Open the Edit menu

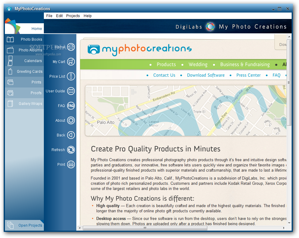point(59,16)
